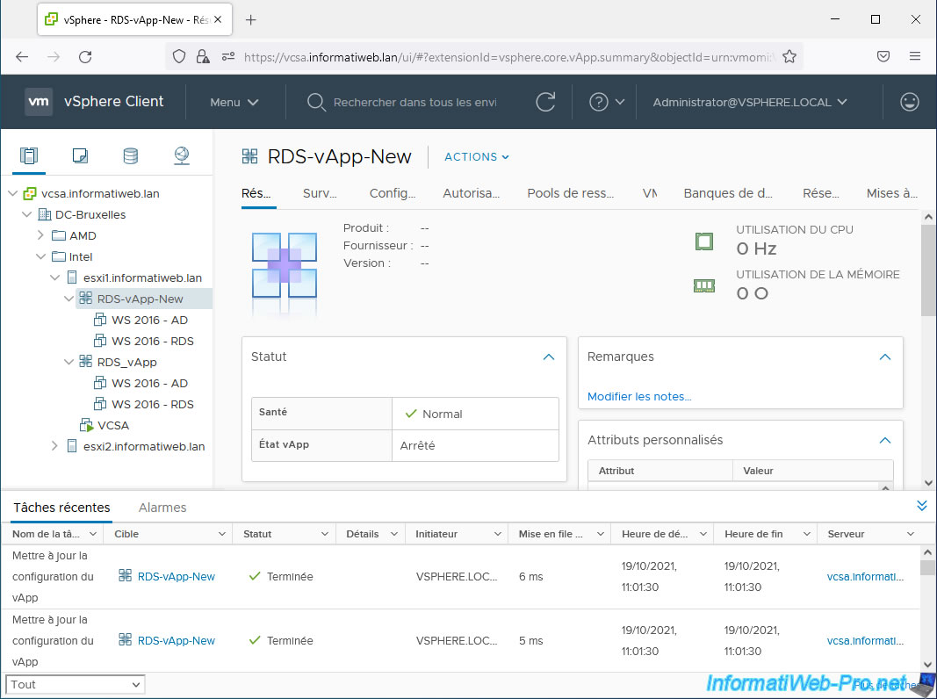Select WS 2016 - AD under RDS_vApp

[x=149, y=384]
